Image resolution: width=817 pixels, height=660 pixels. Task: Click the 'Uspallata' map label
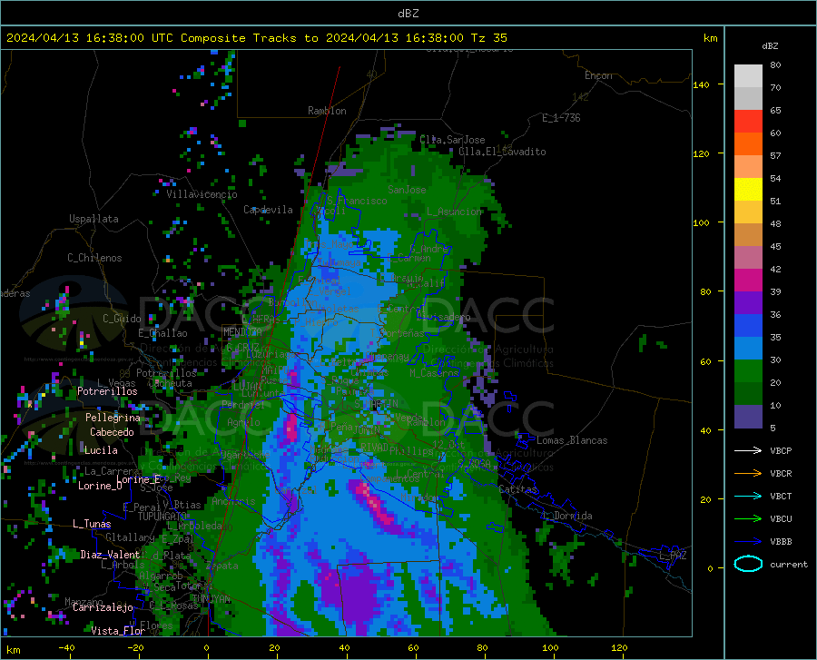click(94, 219)
